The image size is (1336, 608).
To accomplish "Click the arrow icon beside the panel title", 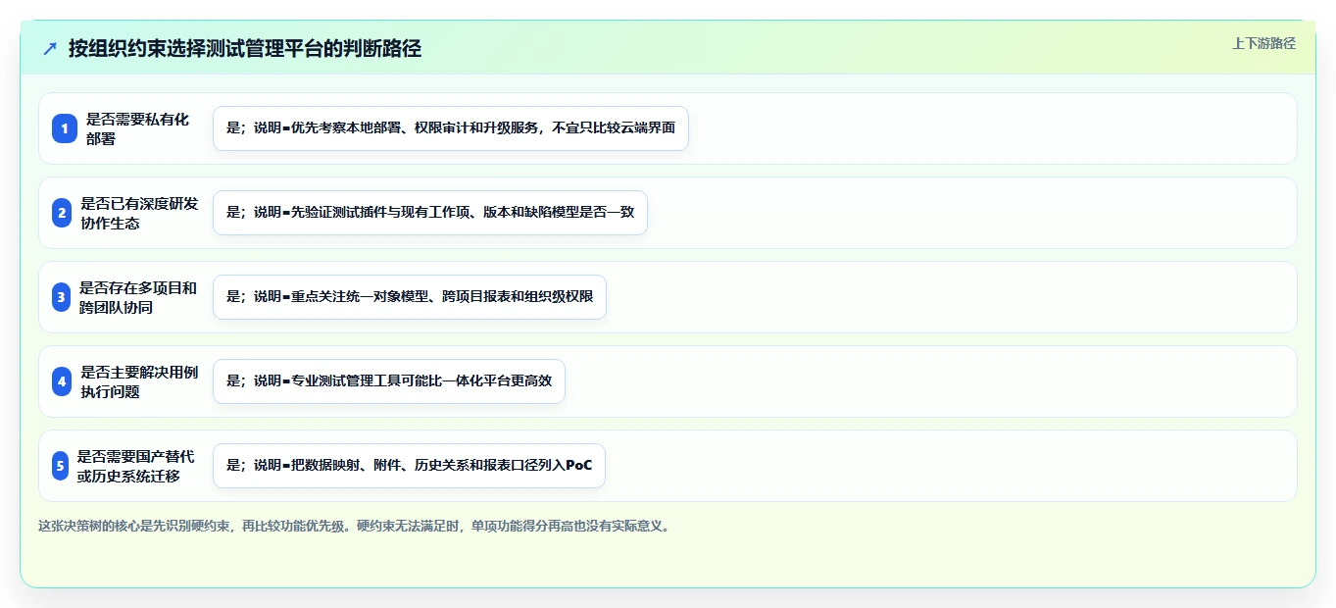I will [50, 48].
